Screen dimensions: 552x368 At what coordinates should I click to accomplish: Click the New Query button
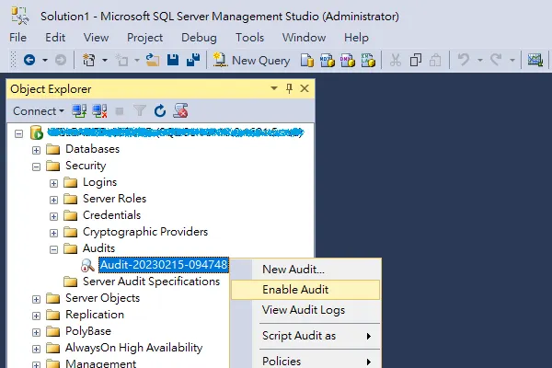point(252,60)
